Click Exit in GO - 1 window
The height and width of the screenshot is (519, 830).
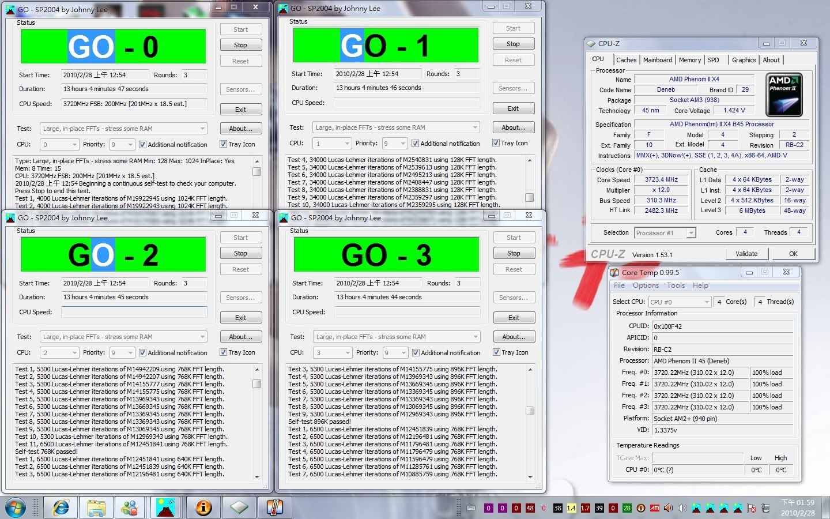click(513, 108)
